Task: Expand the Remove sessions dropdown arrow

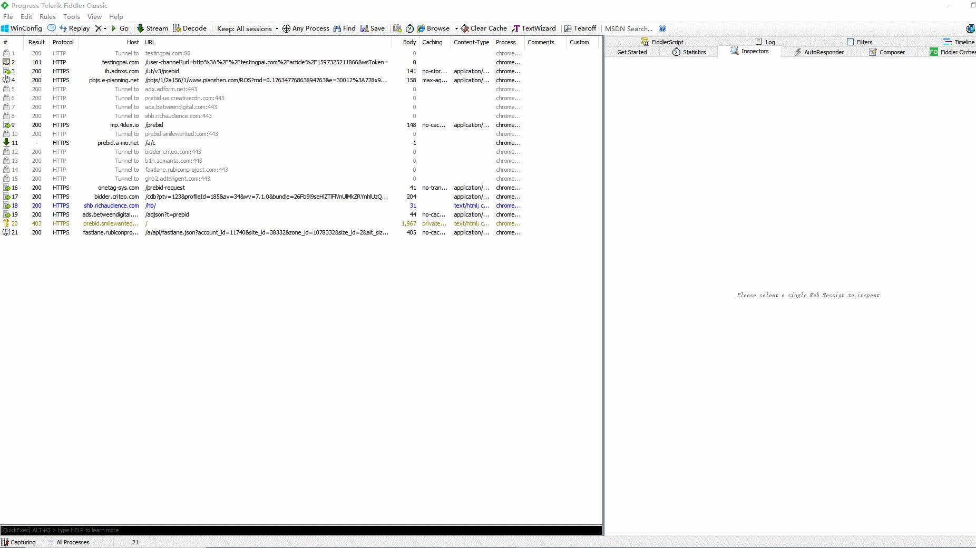Action: [105, 28]
